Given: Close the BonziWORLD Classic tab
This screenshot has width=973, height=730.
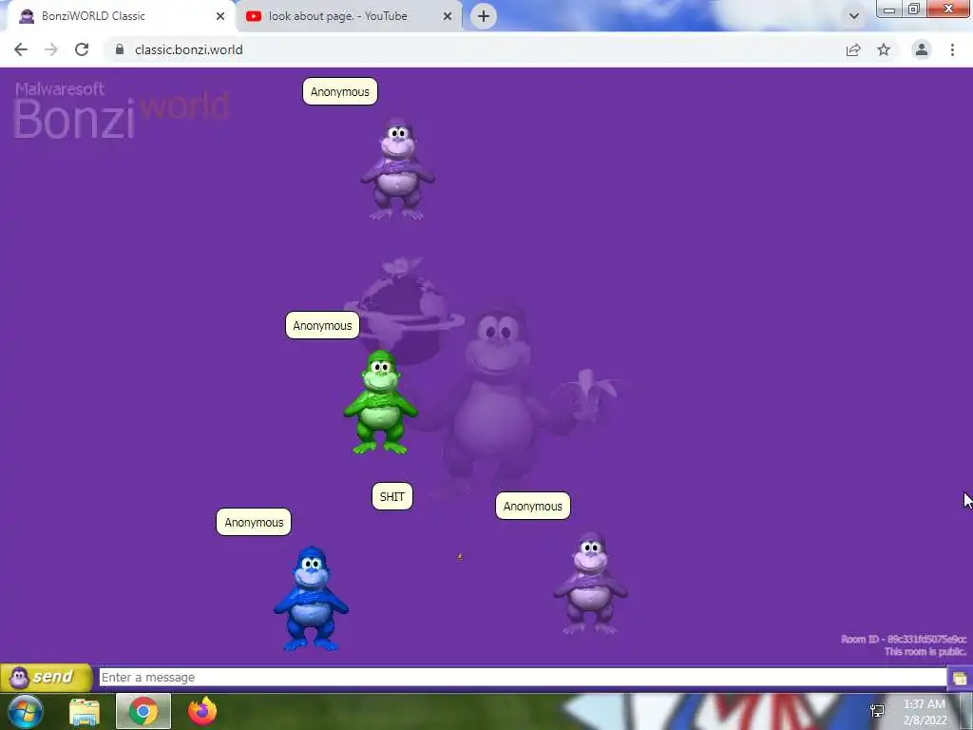Looking at the screenshot, I should 220,16.
